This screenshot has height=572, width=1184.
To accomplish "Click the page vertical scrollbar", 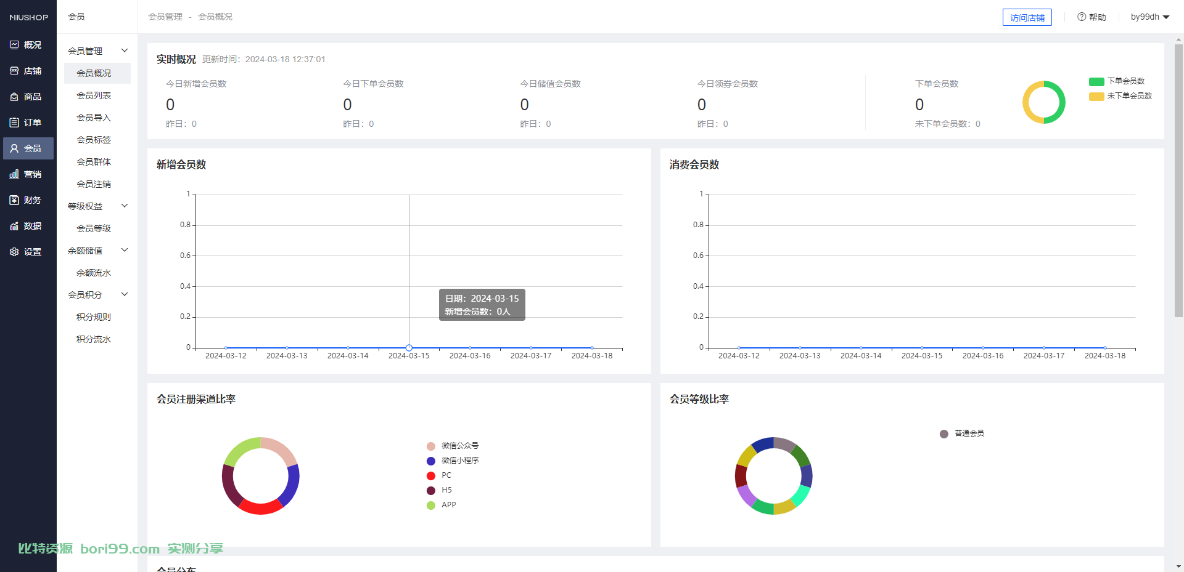I will 1178,180.
